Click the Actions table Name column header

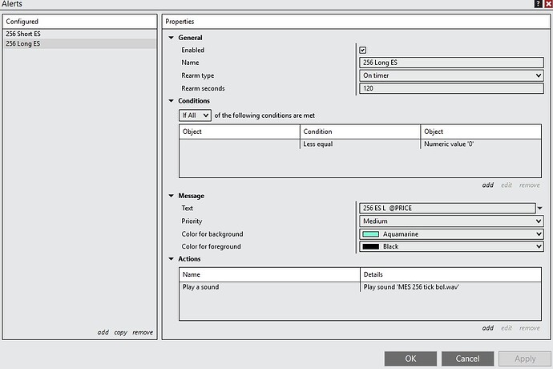269,274
